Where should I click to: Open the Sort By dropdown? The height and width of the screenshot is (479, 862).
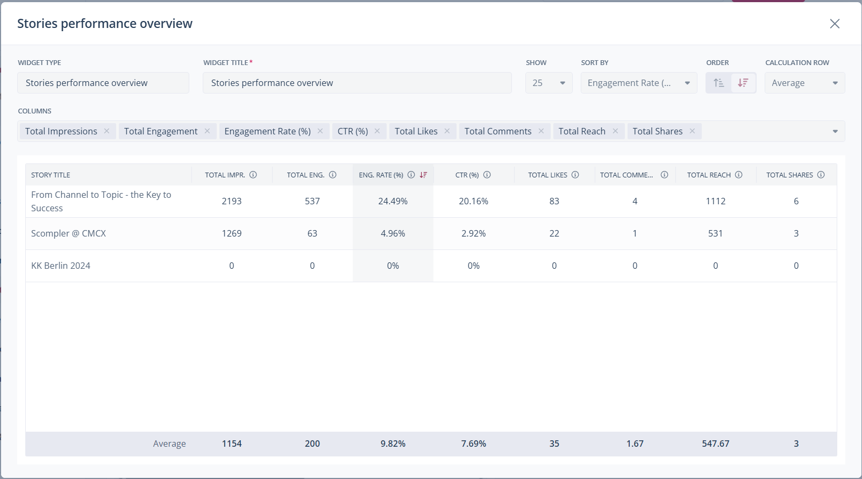(x=638, y=83)
